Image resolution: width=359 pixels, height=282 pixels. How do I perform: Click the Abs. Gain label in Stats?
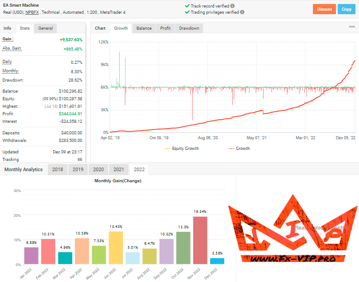coord(12,48)
